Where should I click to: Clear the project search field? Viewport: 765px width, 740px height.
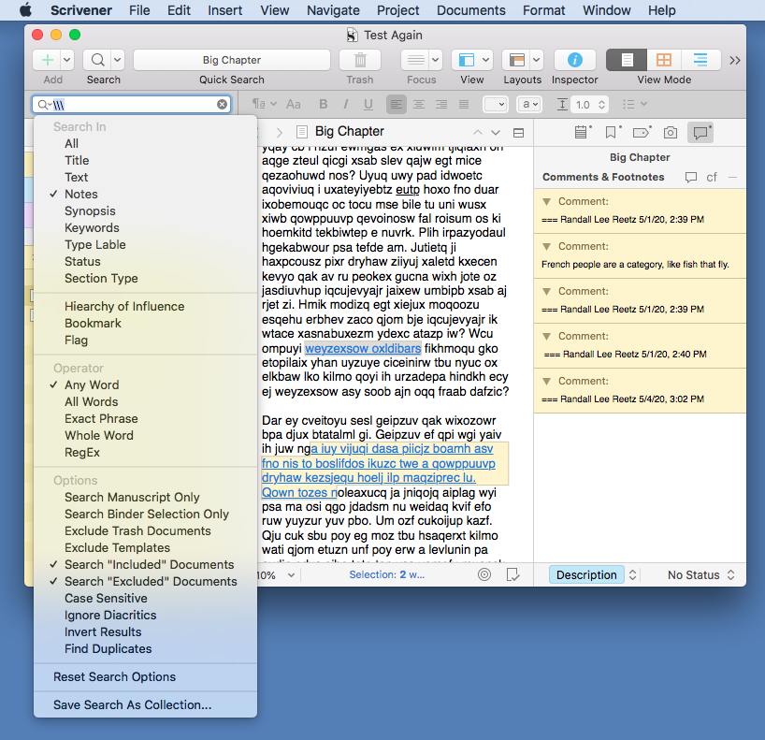point(222,104)
